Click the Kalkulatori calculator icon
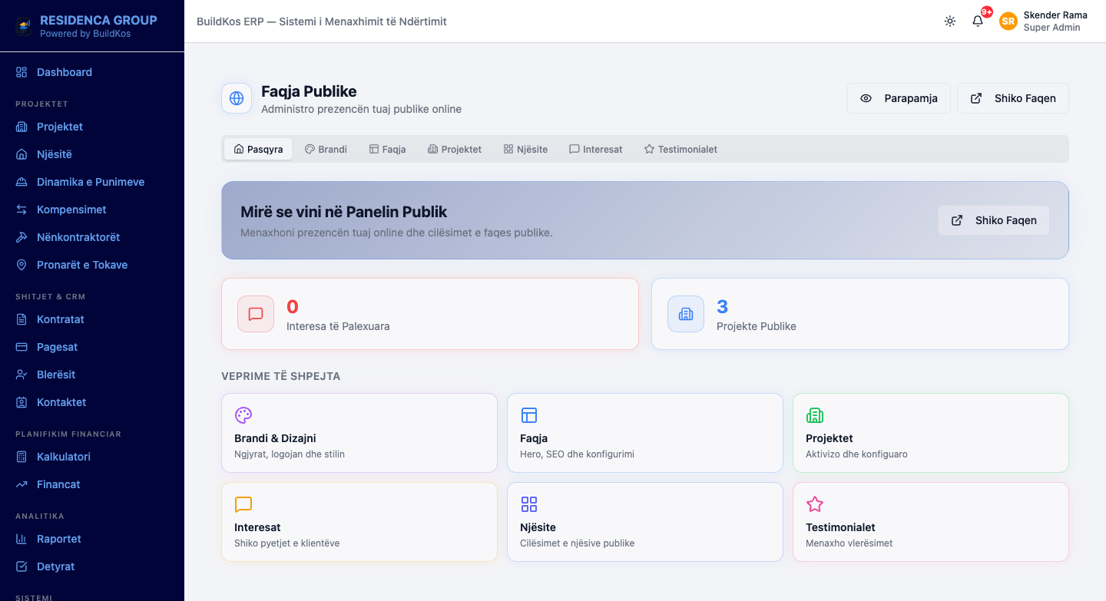This screenshot has width=1106, height=601. (22, 457)
